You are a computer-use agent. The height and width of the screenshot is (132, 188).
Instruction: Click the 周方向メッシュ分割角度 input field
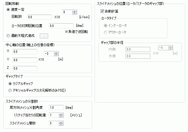pyautogui.click(x=56, y=107)
